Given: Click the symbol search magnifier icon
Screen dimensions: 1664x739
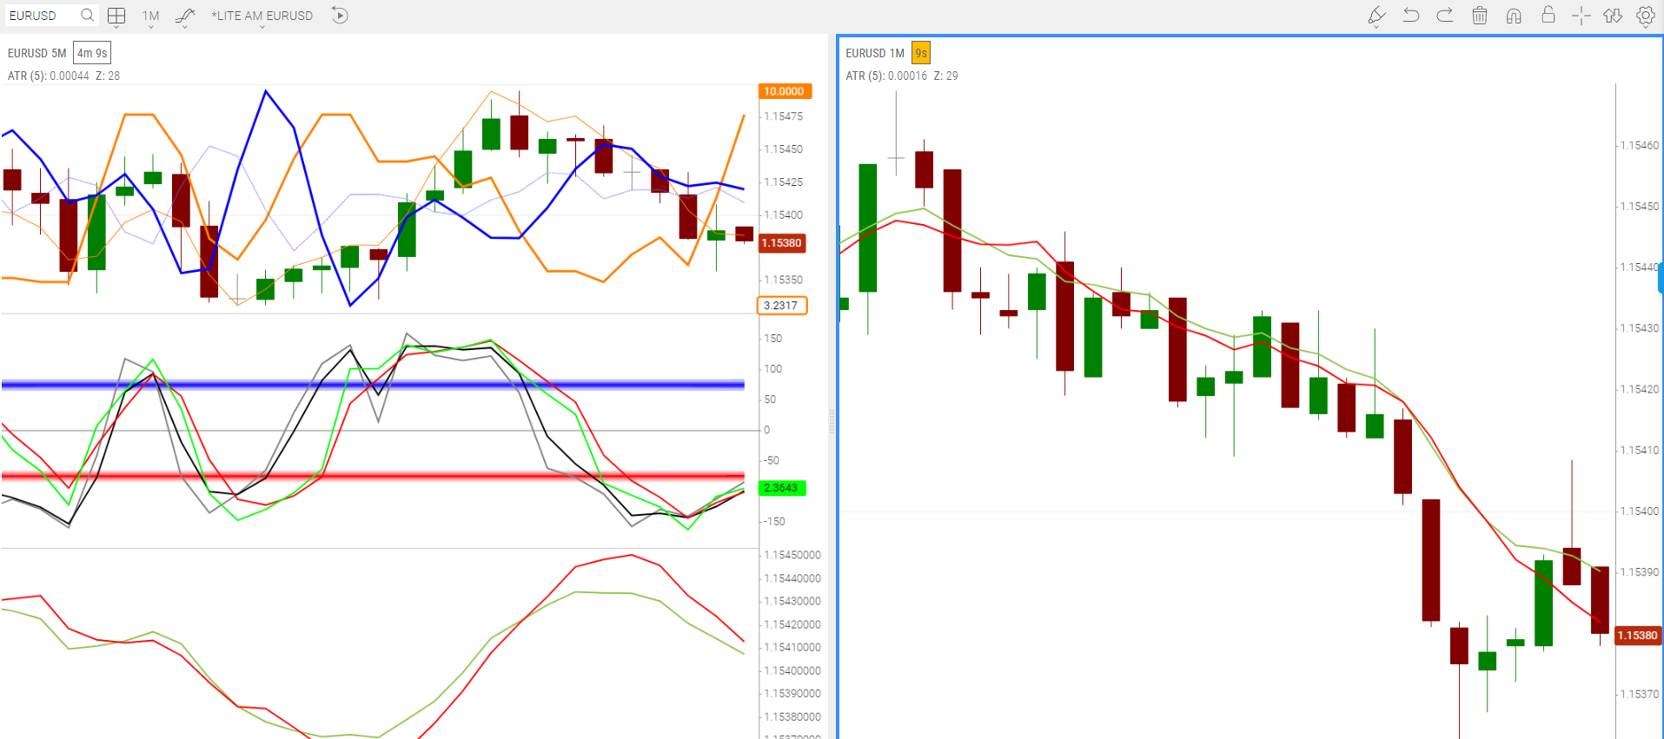Looking at the screenshot, I should point(87,15).
